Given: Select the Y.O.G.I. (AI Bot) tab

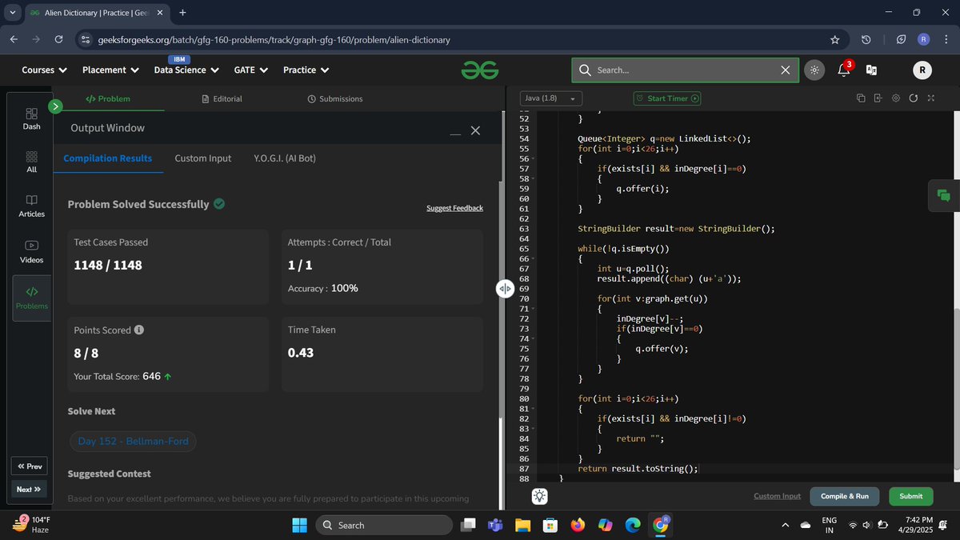Looking at the screenshot, I should pos(285,158).
